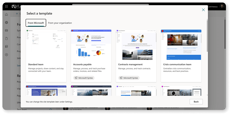
Task: Click Microsoft Syntex badge under Accounts payable
Action: click(x=84, y=78)
